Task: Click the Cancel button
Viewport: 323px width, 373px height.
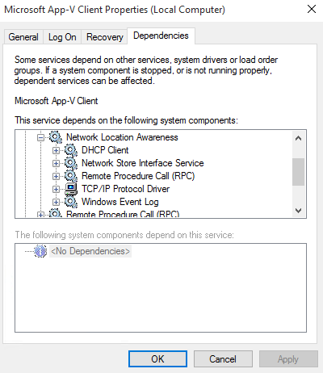Action: [x=223, y=359]
